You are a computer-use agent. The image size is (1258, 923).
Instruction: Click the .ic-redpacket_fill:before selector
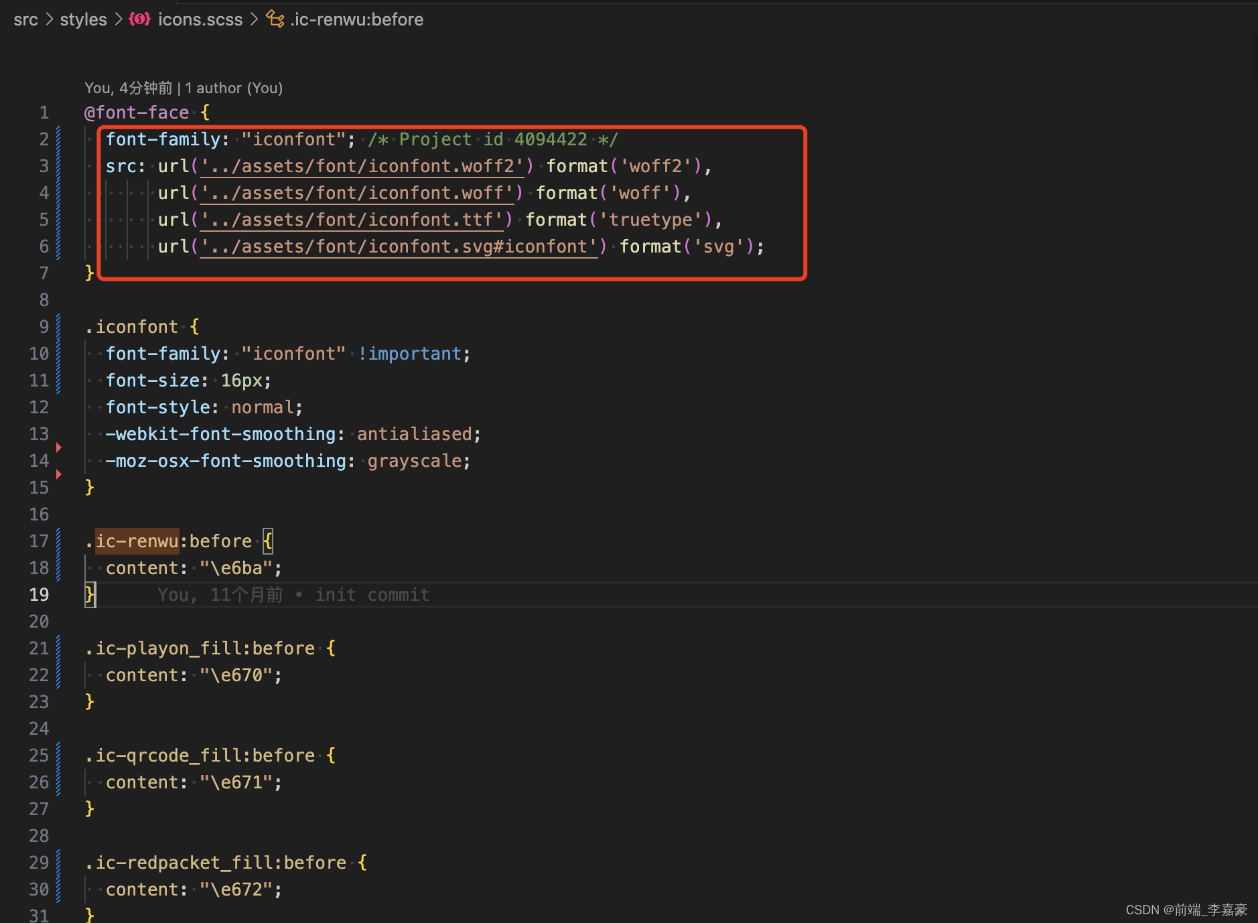point(216,863)
